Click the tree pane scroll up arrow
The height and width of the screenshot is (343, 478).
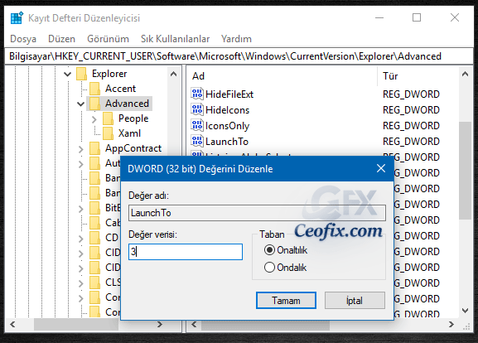pyautogui.click(x=173, y=74)
